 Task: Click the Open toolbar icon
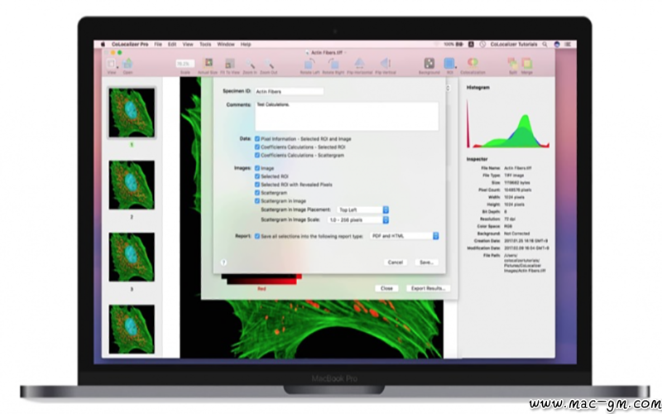(x=127, y=64)
